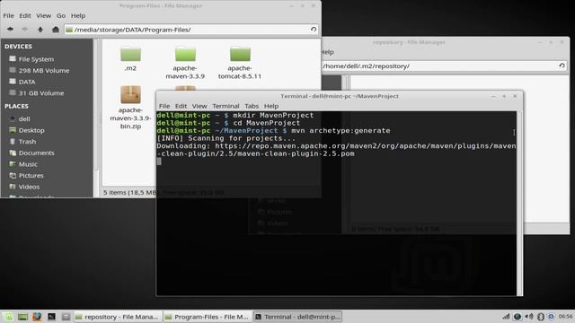
Task: Open the apache-maven-3.3.9 folder
Action: pyautogui.click(x=185, y=63)
